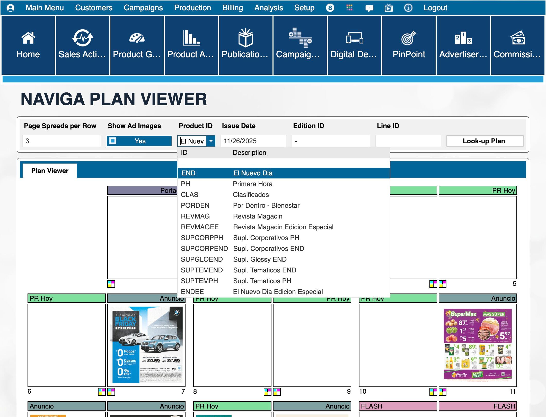This screenshot has width=546, height=417.
Task: Click the Issue Date input field
Action: point(253,141)
